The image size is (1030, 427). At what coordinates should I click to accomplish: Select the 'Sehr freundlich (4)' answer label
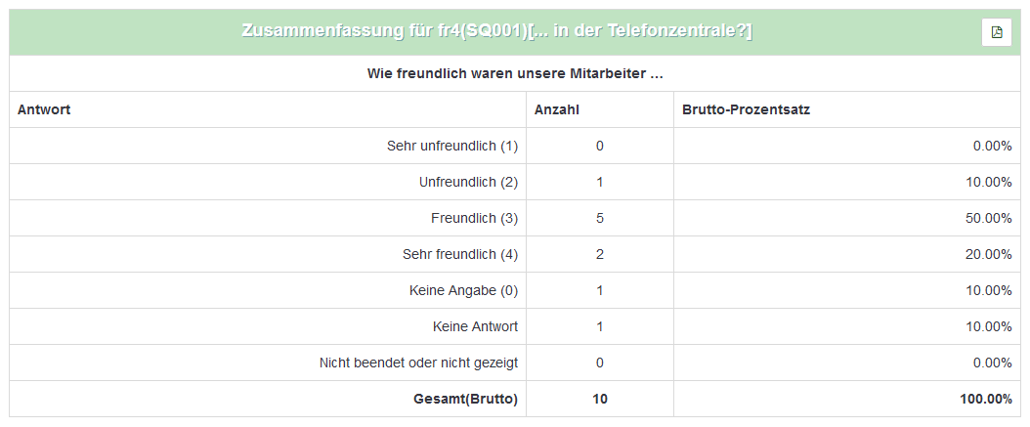tap(460, 254)
